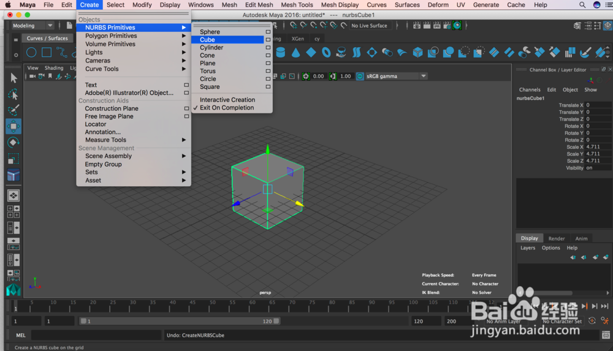
Task: Expand Polygon Primitives submenu
Action: pos(134,36)
